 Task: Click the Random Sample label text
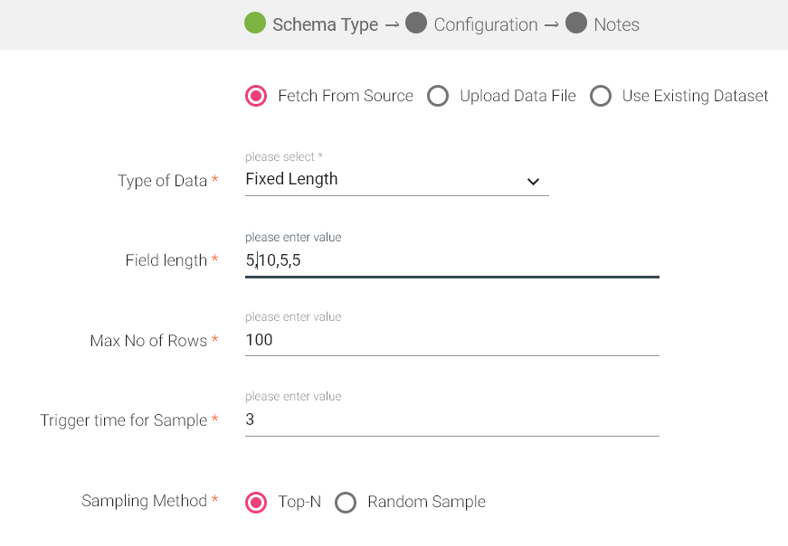[x=426, y=503]
